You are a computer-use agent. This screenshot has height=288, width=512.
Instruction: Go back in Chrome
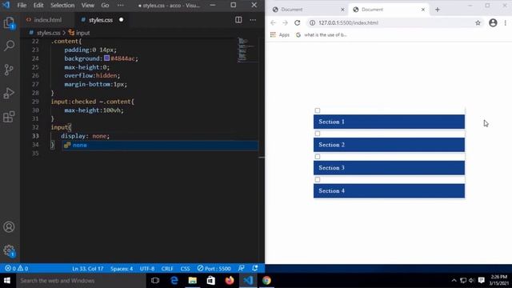tap(273, 23)
